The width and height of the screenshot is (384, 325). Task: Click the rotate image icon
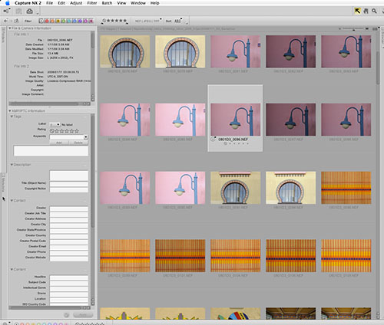(16, 21)
